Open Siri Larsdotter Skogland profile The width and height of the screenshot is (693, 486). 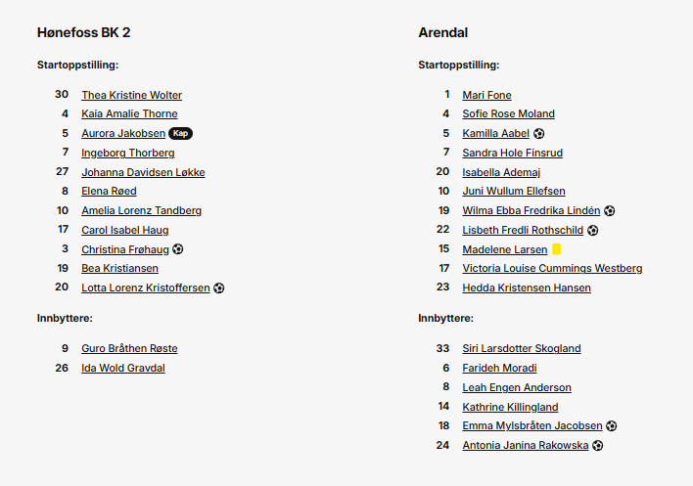tap(521, 348)
